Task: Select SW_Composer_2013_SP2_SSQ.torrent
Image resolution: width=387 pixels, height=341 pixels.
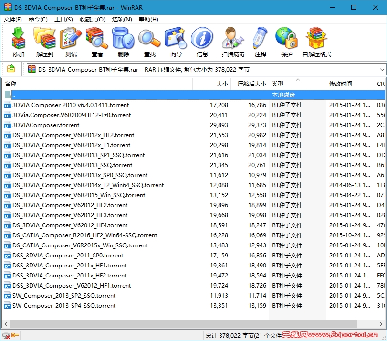Action: pyautogui.click(x=194, y=296)
